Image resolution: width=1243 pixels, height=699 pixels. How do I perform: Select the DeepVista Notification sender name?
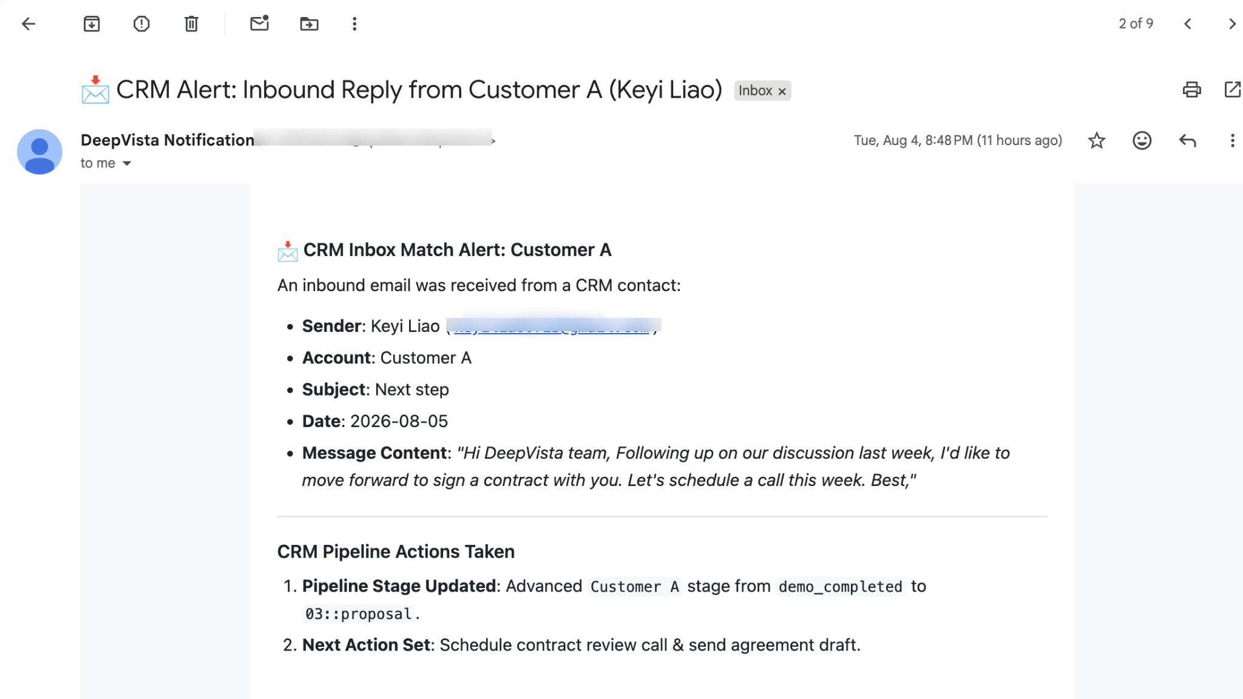[168, 140]
